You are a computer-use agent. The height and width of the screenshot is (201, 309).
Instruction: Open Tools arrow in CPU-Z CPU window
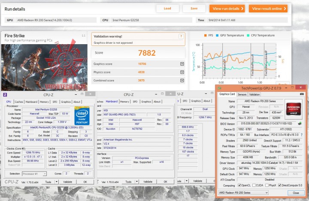tap(56, 182)
